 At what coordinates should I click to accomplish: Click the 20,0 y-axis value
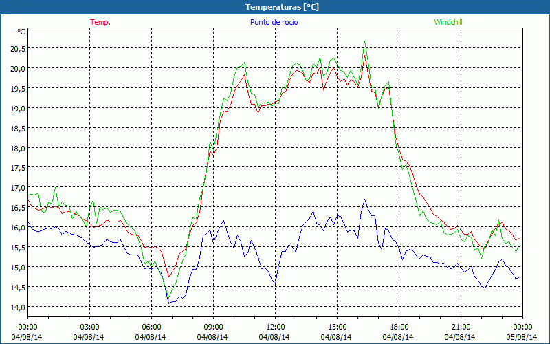click(x=18, y=68)
